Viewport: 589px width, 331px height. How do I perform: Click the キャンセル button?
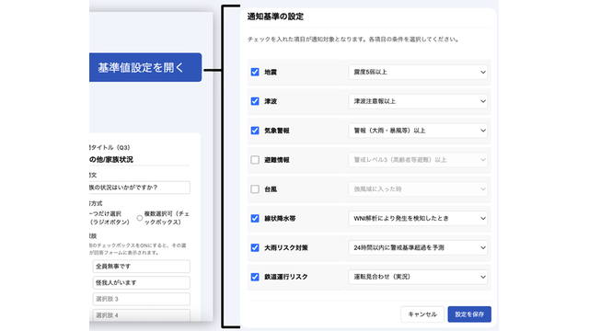coord(422,314)
